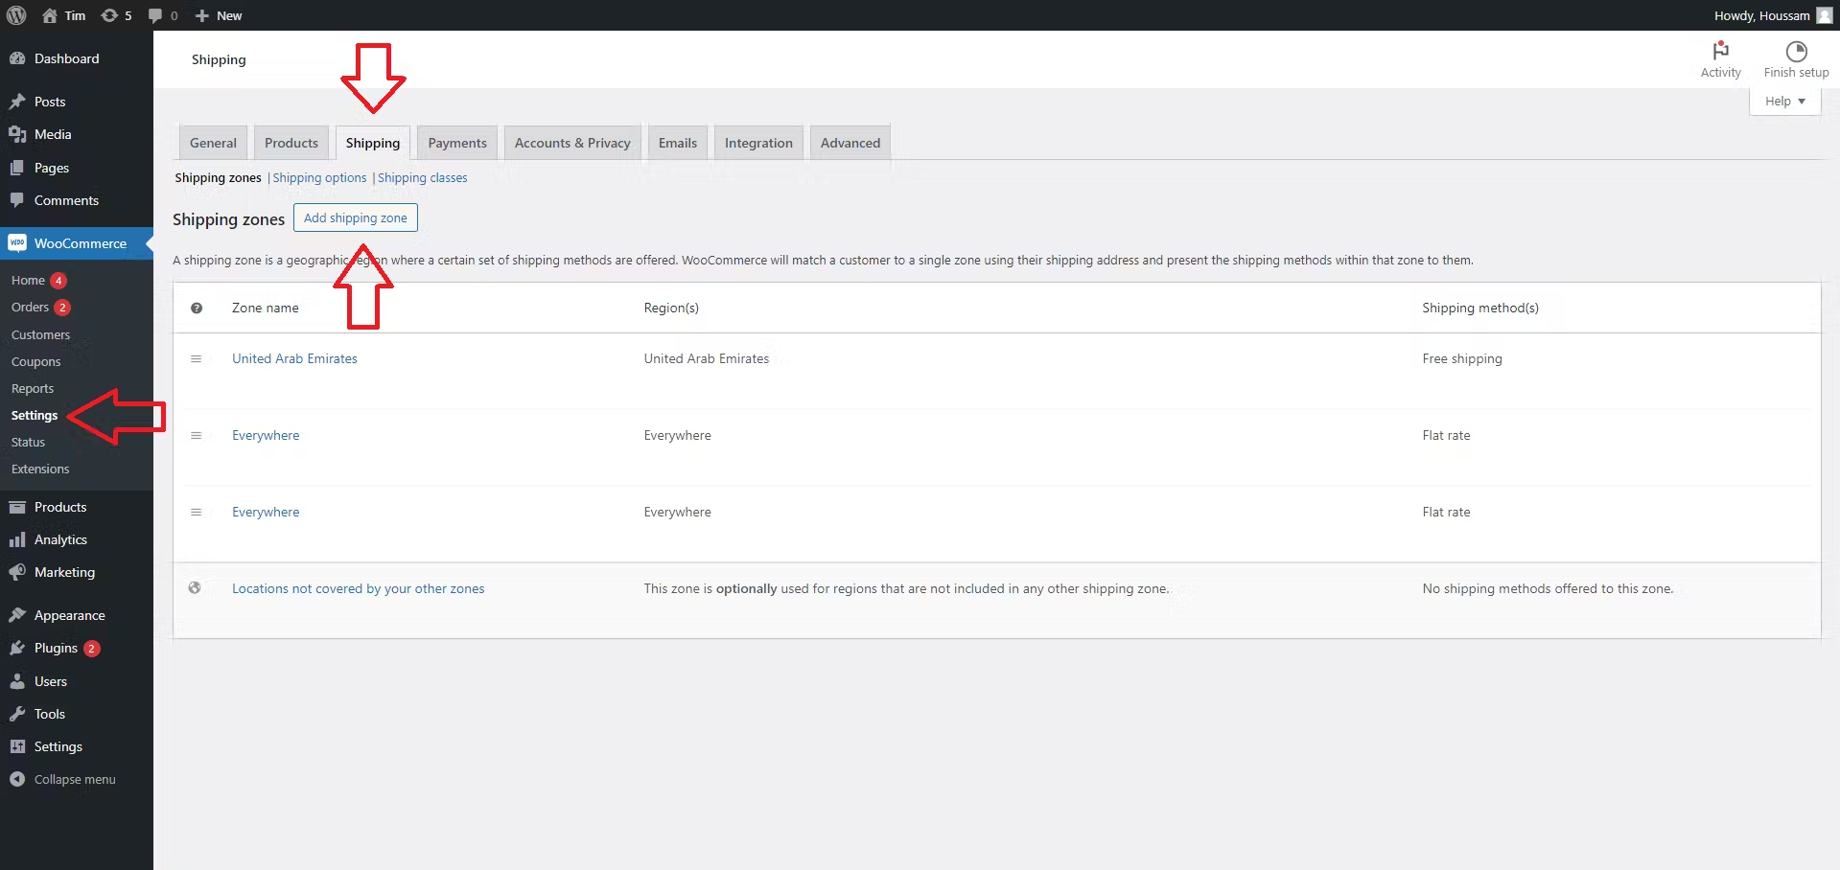
Task: Click the Add shipping zone button
Action: [x=356, y=217]
